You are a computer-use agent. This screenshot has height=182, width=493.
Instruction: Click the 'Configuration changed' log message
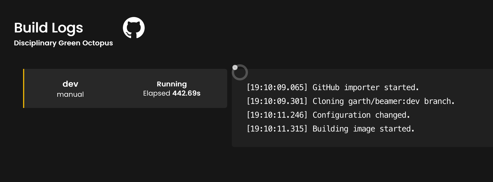pos(328,115)
